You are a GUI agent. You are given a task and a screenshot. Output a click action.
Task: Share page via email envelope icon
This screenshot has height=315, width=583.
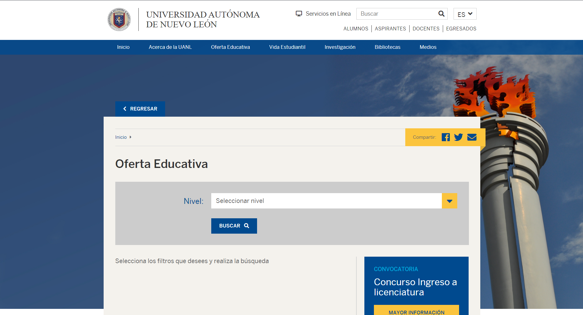point(472,137)
